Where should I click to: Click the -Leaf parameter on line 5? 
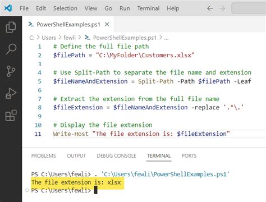coord(242,81)
